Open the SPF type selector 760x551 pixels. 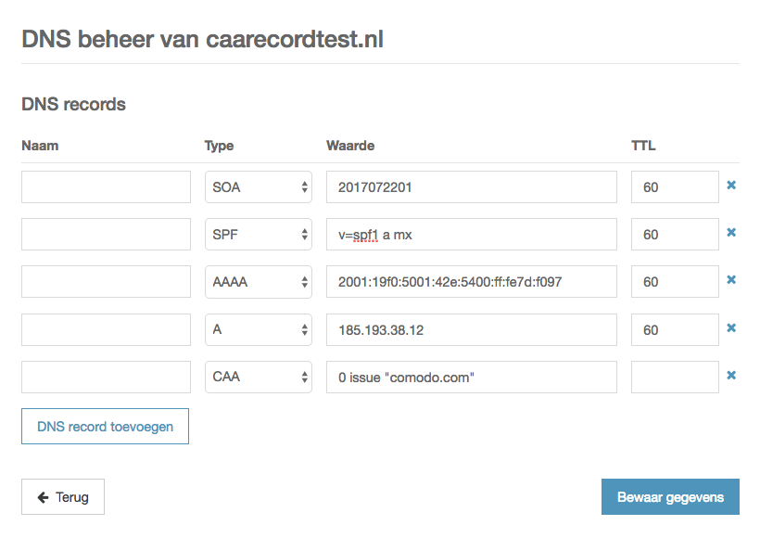258,234
